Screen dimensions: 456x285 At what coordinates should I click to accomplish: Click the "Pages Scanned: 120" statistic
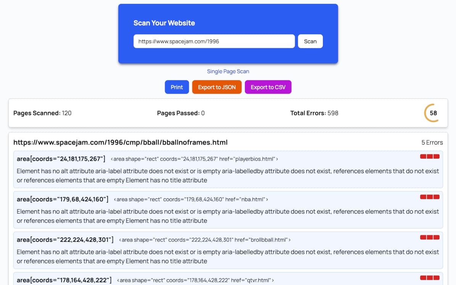click(x=42, y=113)
